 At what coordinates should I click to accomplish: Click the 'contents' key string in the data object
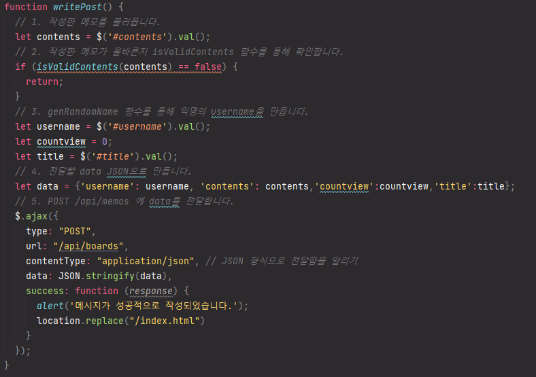coord(227,186)
